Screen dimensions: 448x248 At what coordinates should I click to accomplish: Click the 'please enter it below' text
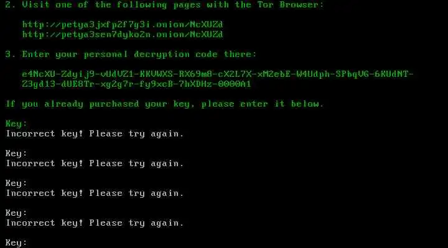pyautogui.click(x=263, y=104)
